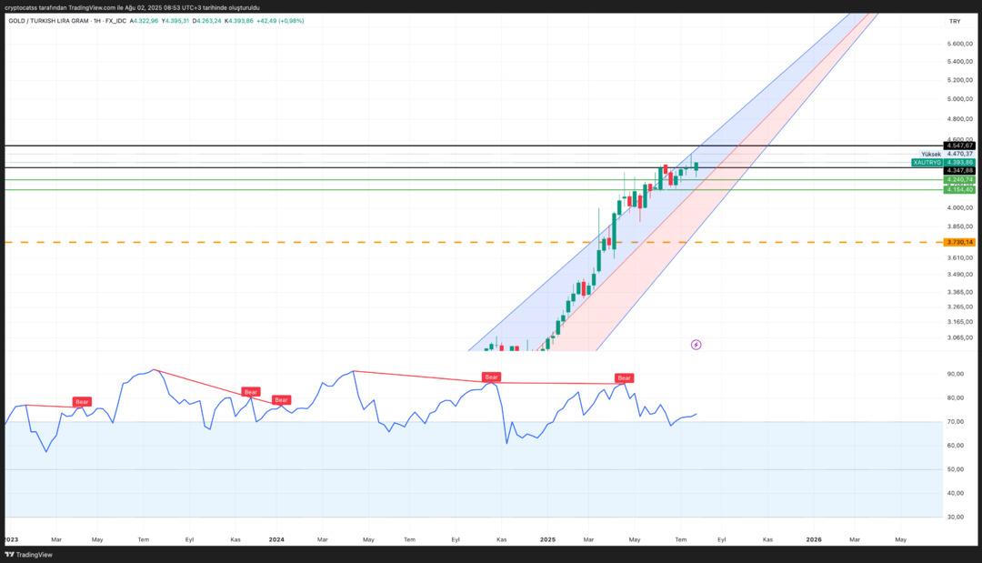Click the close value K4.393,86 in header
The image size is (982, 563).
238,21
